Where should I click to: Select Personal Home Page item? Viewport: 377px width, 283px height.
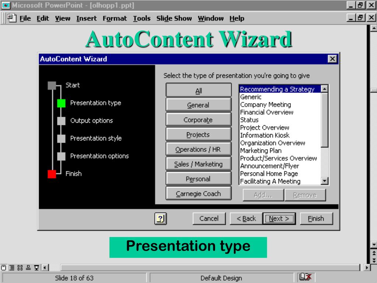(x=280, y=174)
